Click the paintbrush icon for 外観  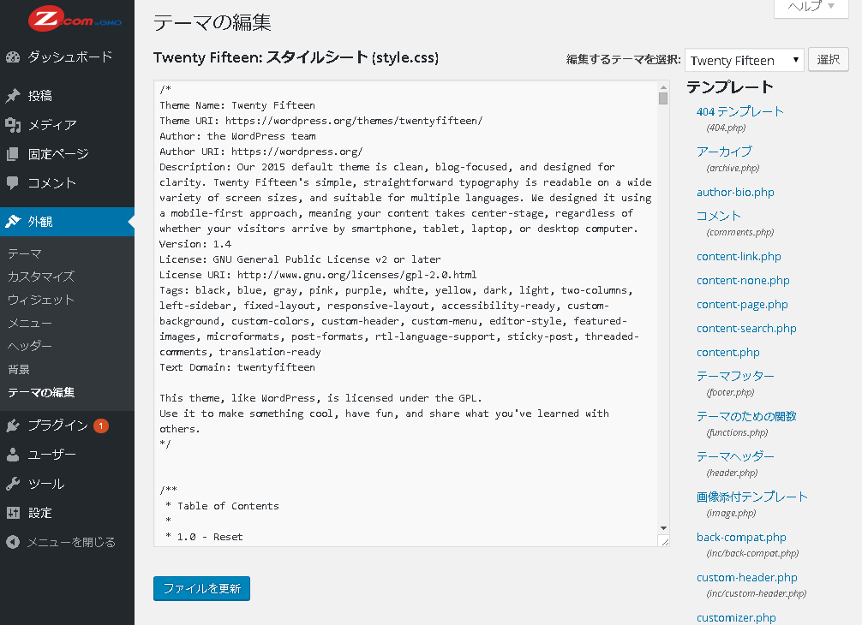point(13,222)
